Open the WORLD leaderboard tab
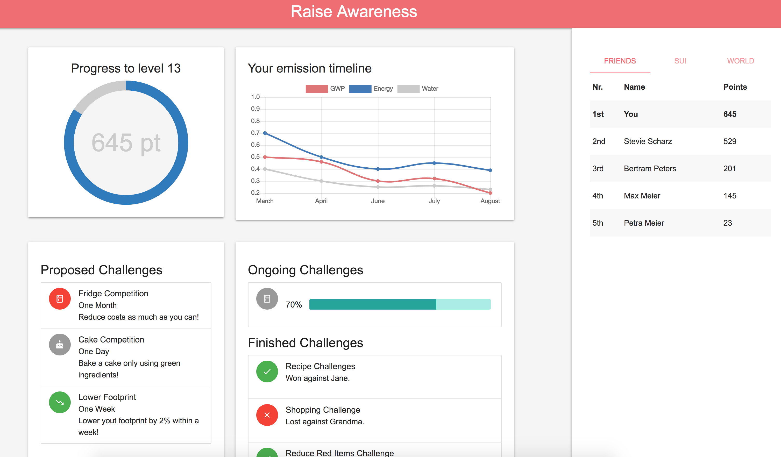Image resolution: width=781 pixels, height=457 pixels. pos(740,61)
